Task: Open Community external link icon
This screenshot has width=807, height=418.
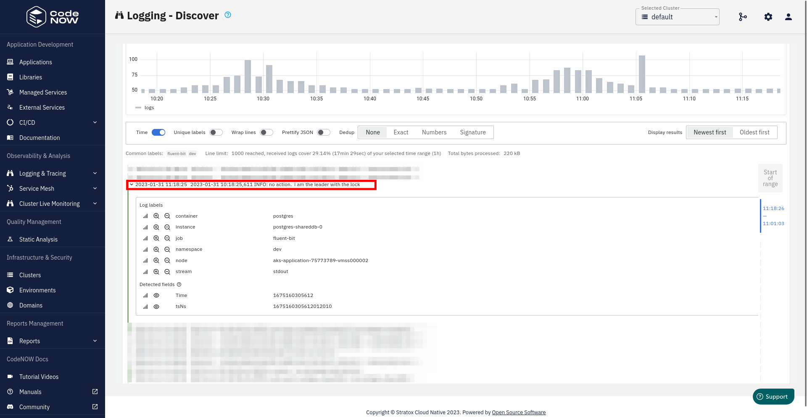Action: point(95,407)
